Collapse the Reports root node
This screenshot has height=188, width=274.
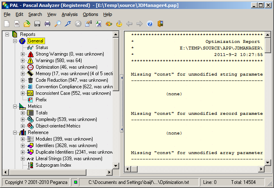pyautogui.click(x=7, y=34)
